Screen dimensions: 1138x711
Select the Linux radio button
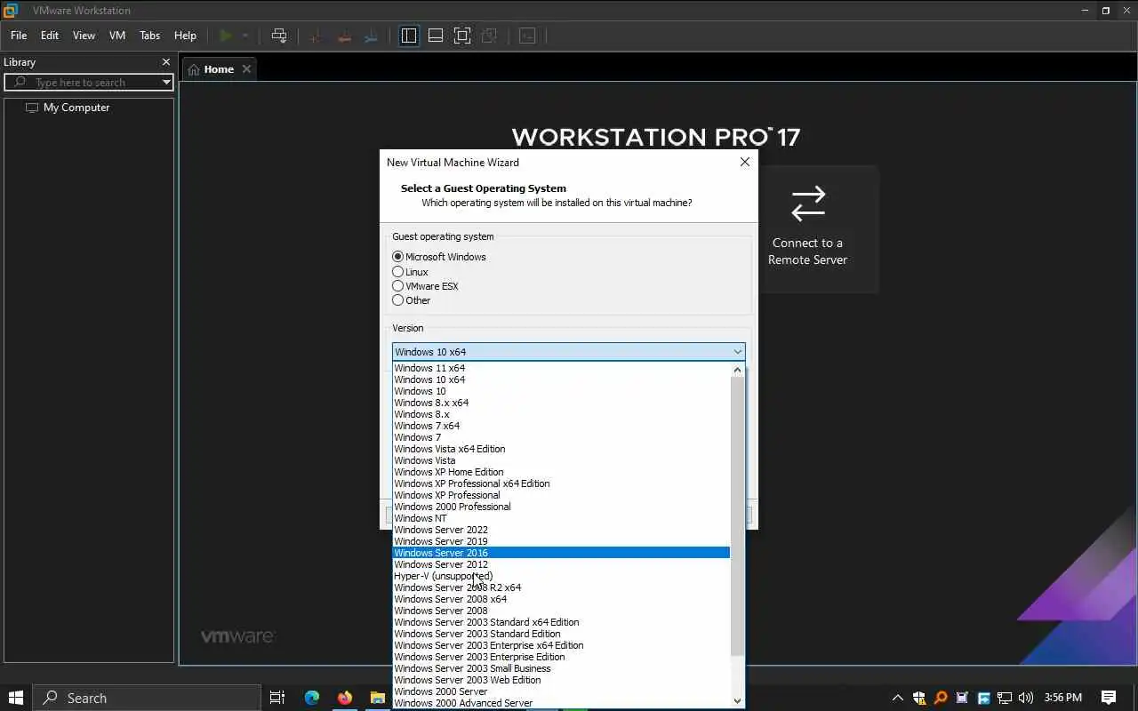tap(397, 272)
